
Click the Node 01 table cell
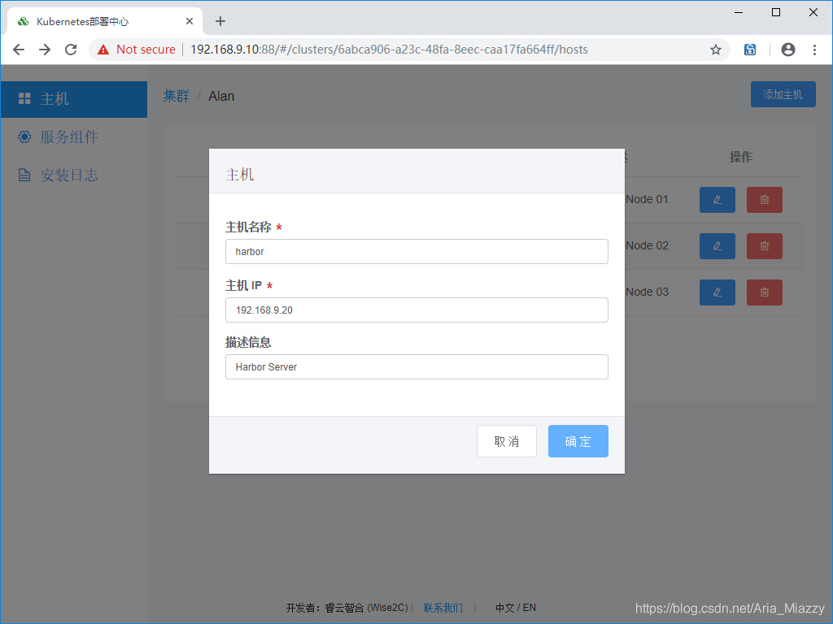pyautogui.click(x=647, y=200)
